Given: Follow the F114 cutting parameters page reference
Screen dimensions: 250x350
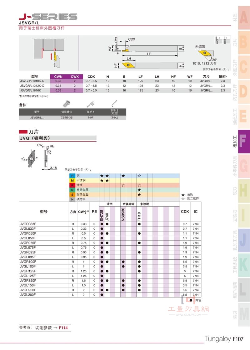Looking at the screenshot, I should (63, 328).
